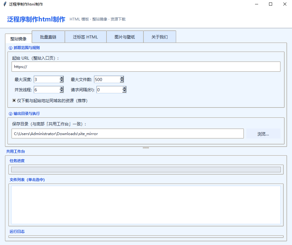Open the 泛标签 HTML tab

coord(85,37)
